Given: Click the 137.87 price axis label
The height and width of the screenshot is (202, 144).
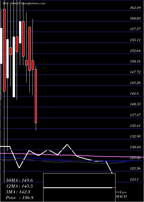Looking at the screenshot, I should [135, 115].
